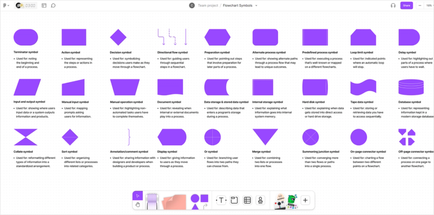
Task: Select the Manual input slanted shape
Action: click(x=73, y=87)
